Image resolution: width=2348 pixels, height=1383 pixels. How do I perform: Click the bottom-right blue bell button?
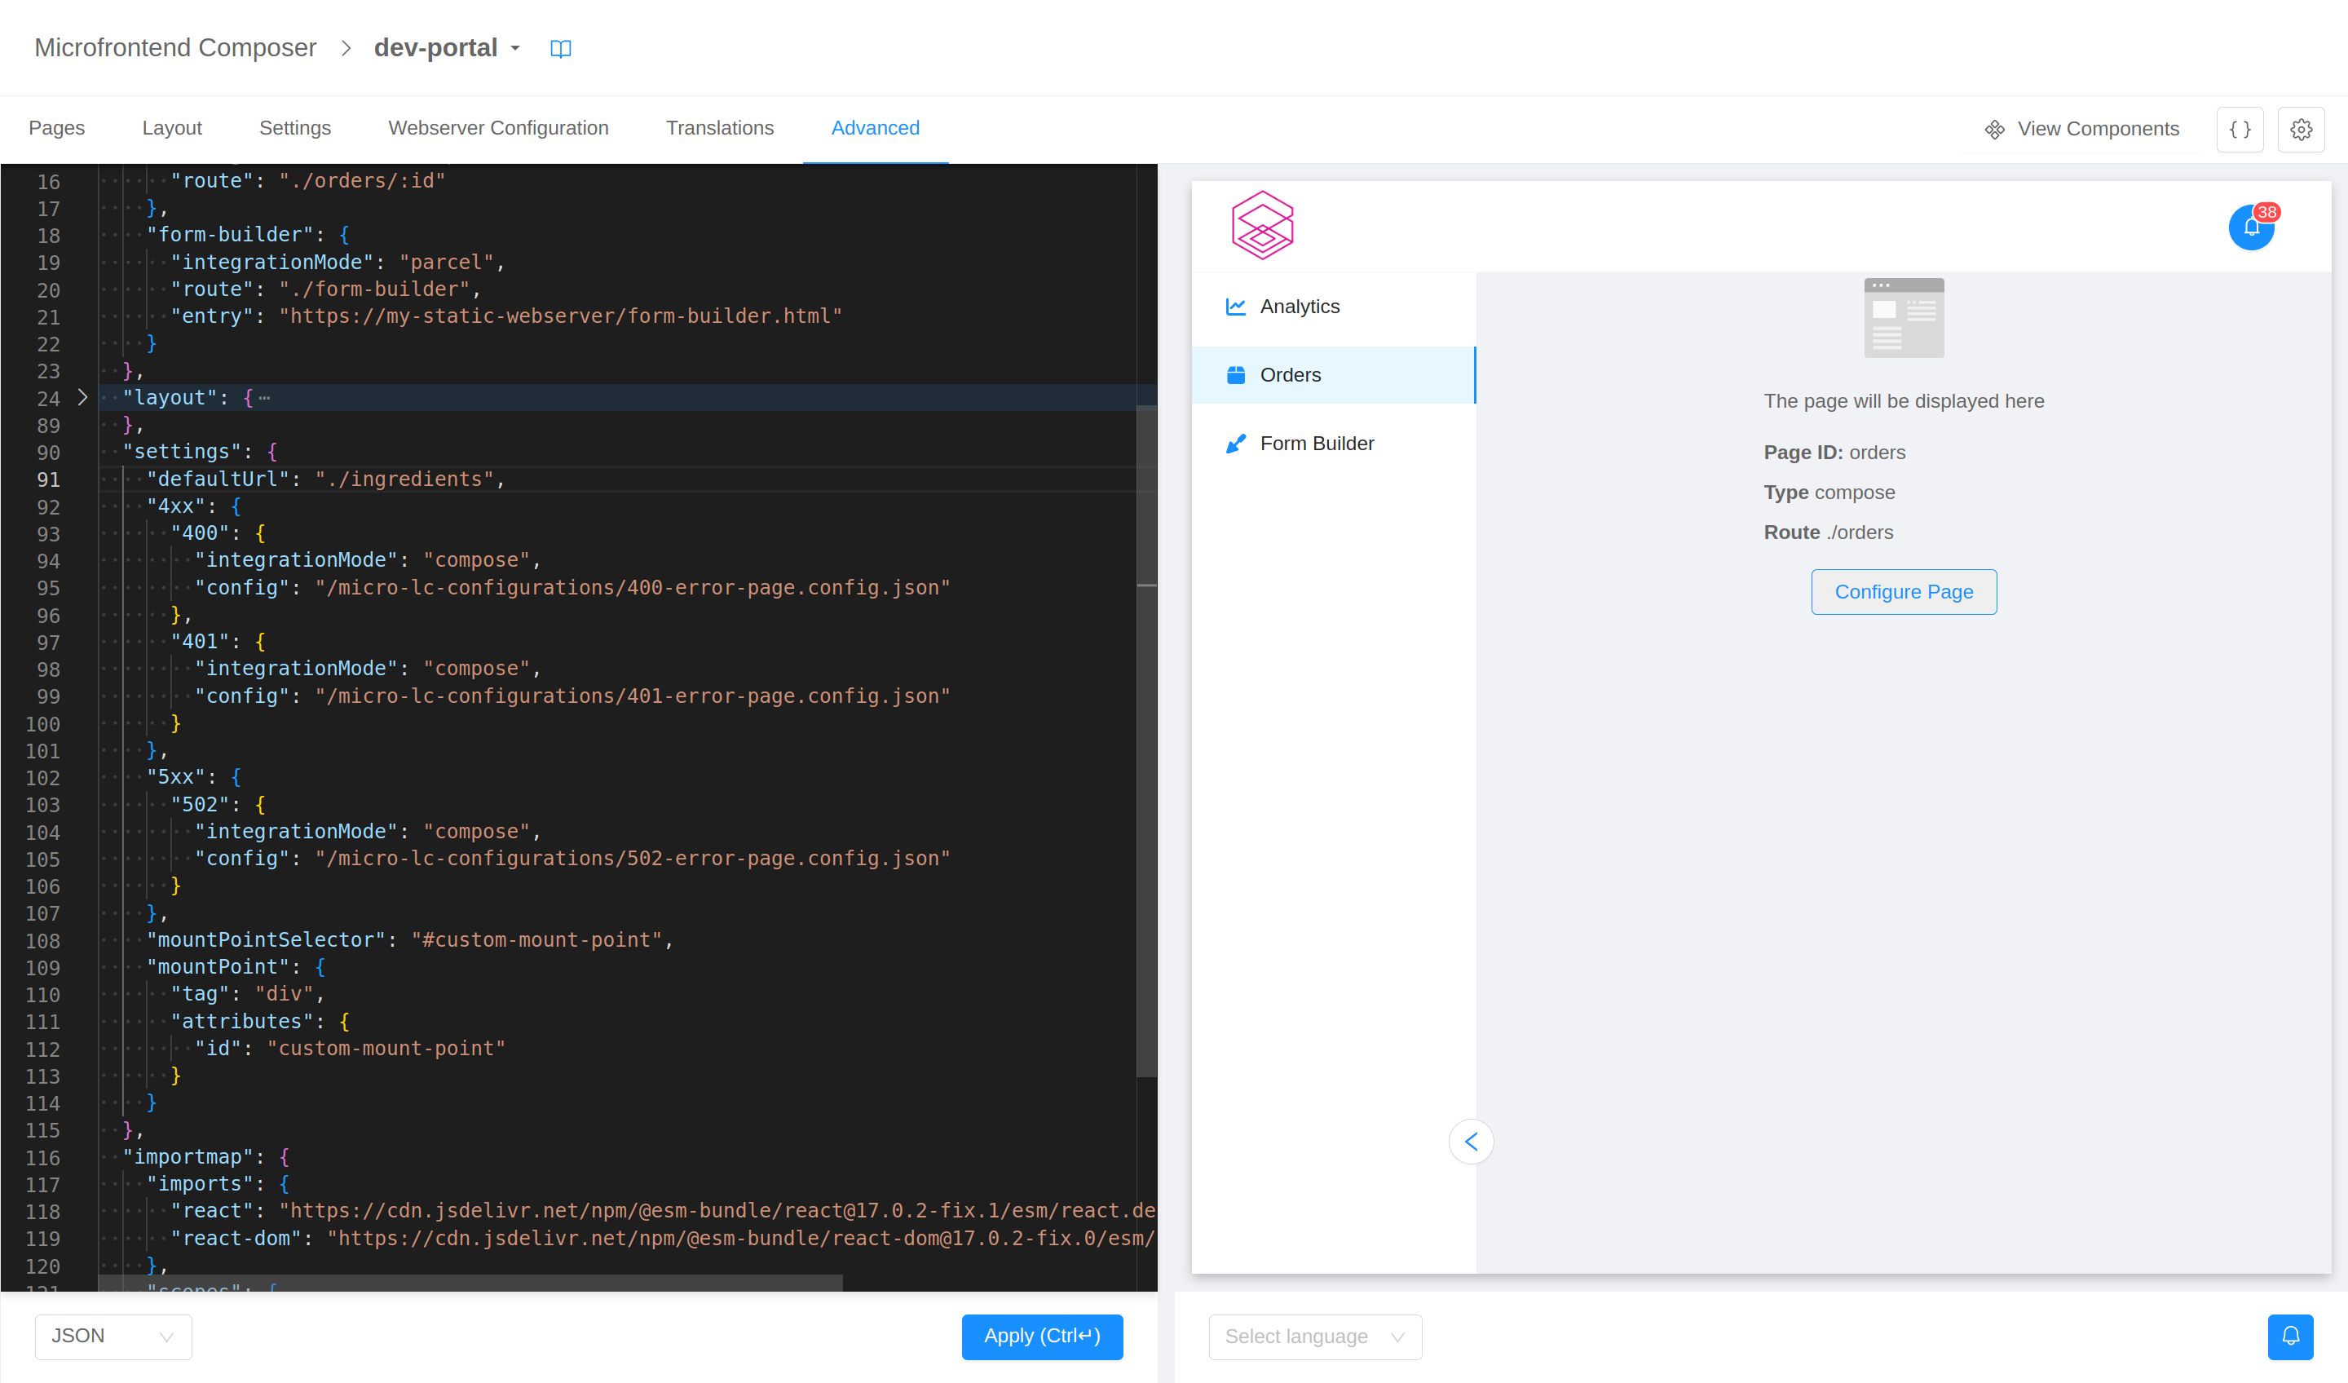pos(2290,1337)
